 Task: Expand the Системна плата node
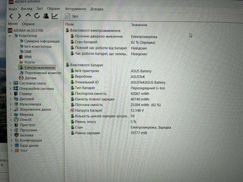point(10,83)
